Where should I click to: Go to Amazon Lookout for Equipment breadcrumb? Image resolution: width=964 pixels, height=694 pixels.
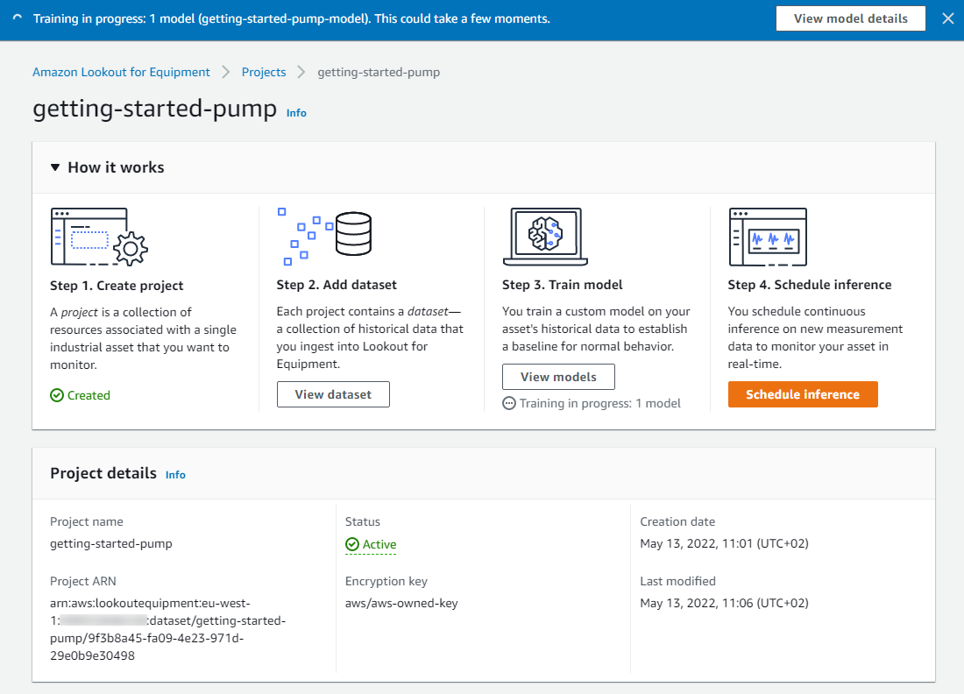tap(121, 72)
